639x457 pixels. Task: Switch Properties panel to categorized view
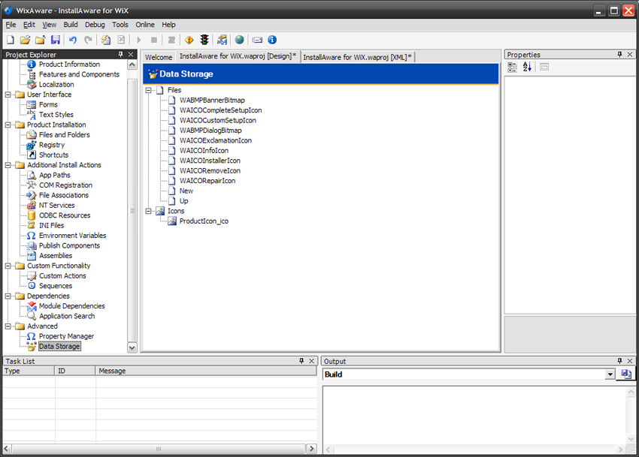click(x=512, y=67)
